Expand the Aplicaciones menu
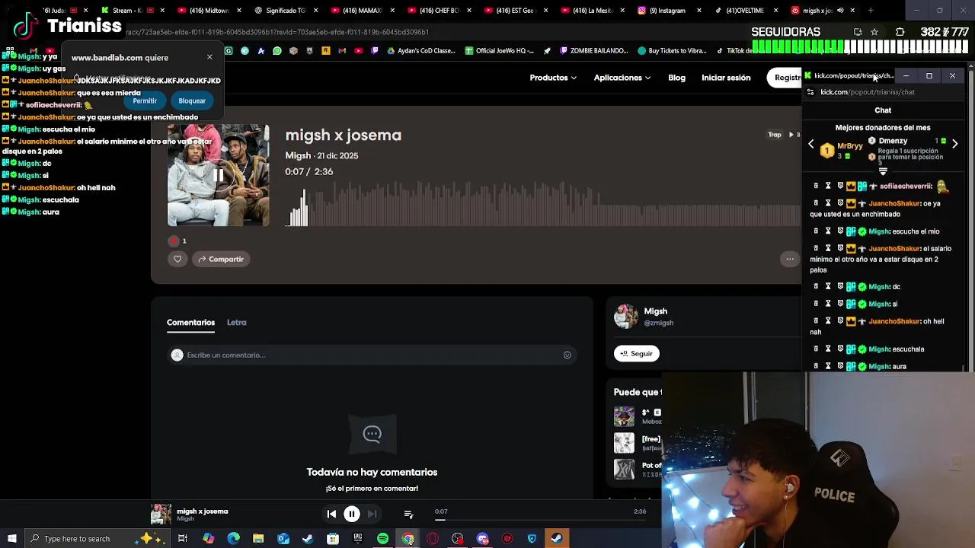 click(x=622, y=78)
